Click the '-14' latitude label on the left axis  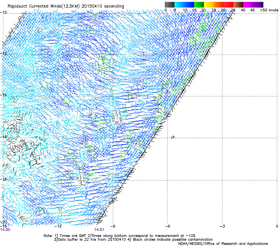pos(3,95)
